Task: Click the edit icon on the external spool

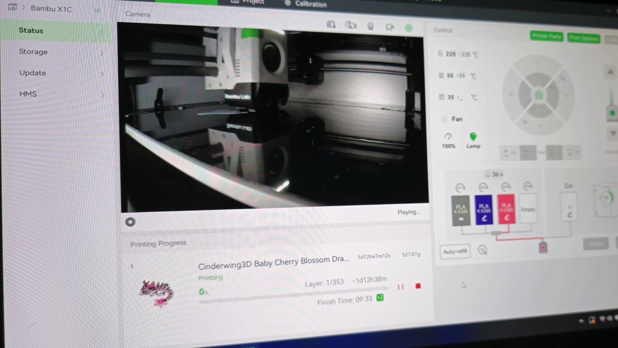Action: pyautogui.click(x=569, y=215)
